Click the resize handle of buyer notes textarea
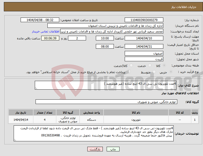The width and height of the screenshot is (203, 156). 15,140
